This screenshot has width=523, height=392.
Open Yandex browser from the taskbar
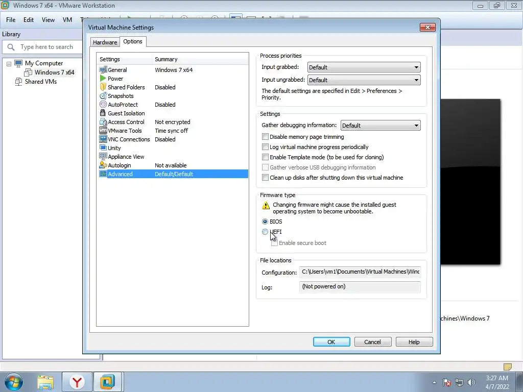[x=77, y=382]
